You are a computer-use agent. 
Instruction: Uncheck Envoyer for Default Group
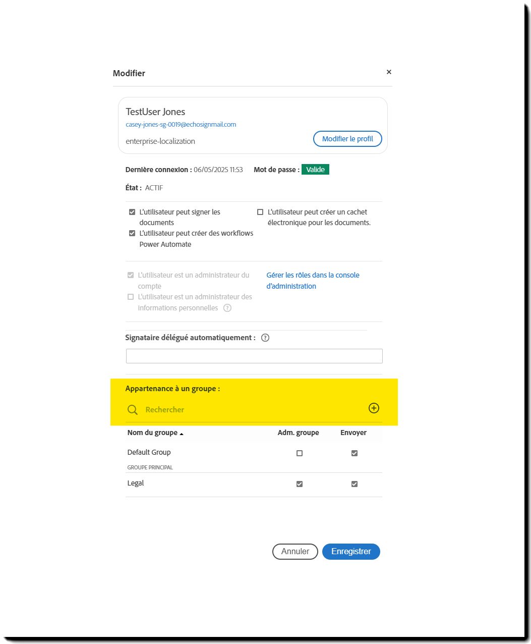click(355, 453)
